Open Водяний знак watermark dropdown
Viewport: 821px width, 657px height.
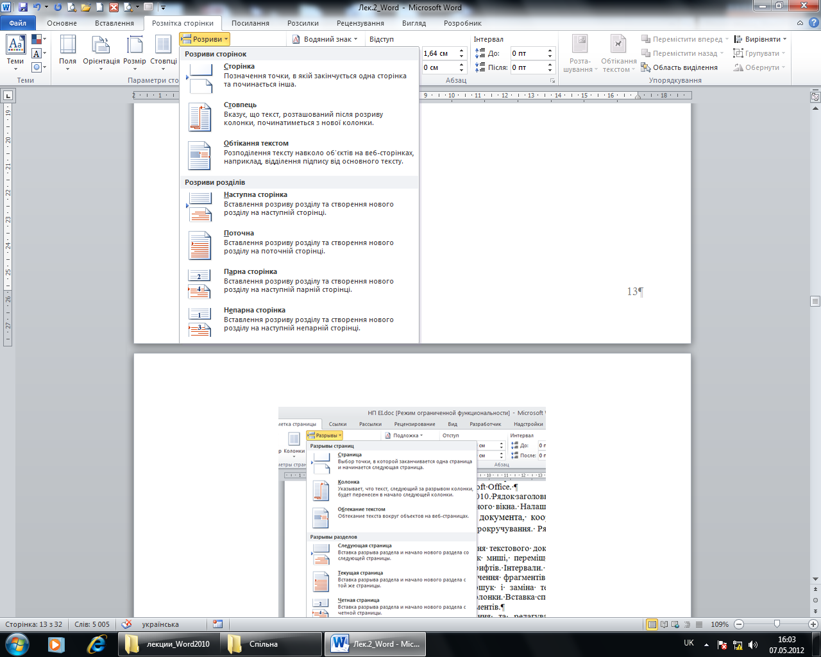tap(325, 39)
